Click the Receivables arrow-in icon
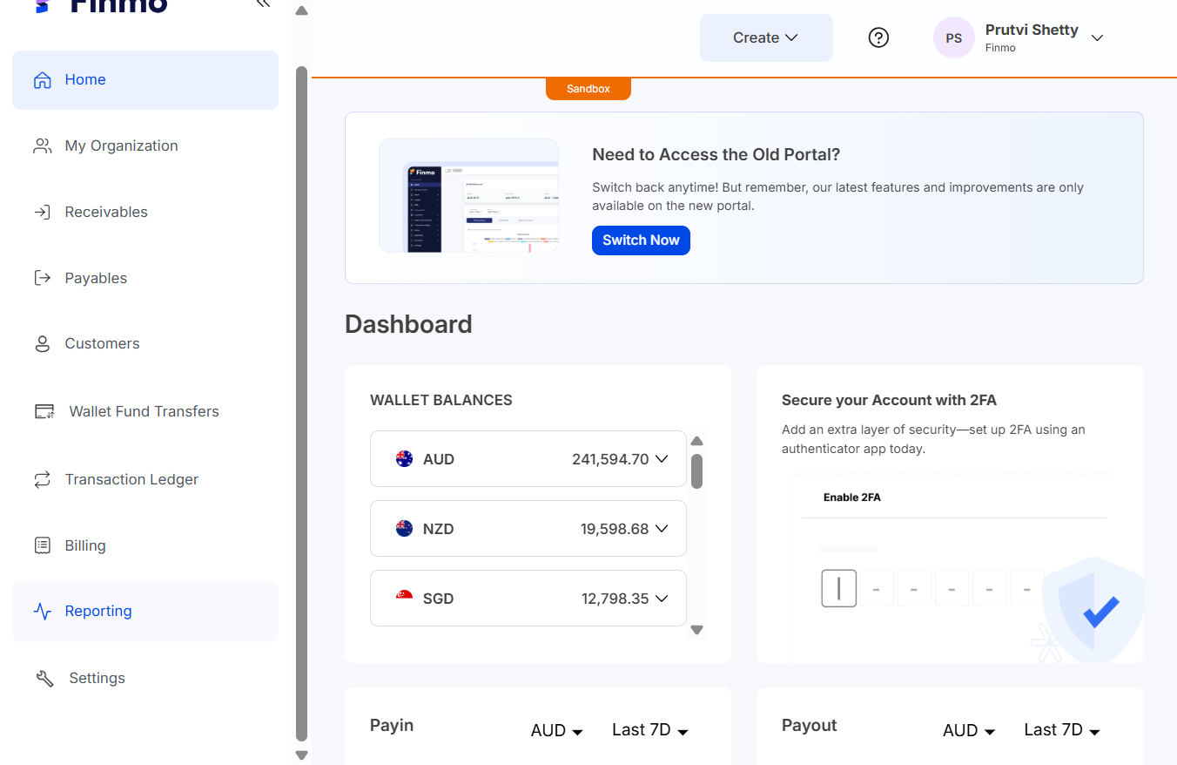Image resolution: width=1177 pixels, height=765 pixels. pos(42,212)
